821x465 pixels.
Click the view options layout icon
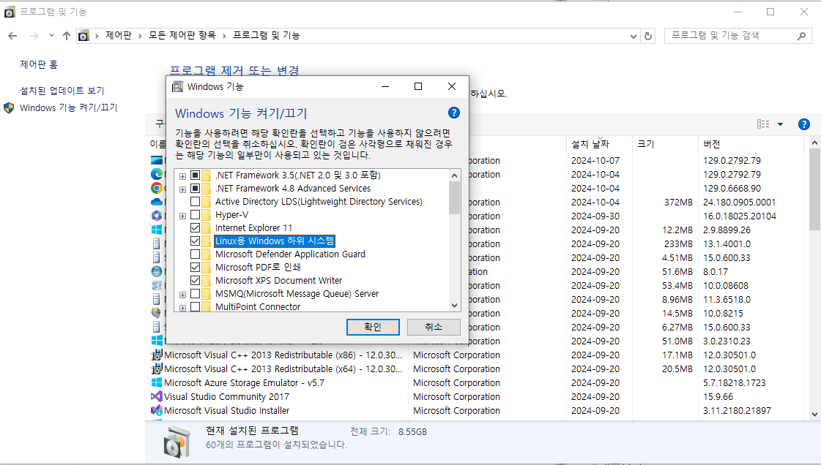click(763, 124)
